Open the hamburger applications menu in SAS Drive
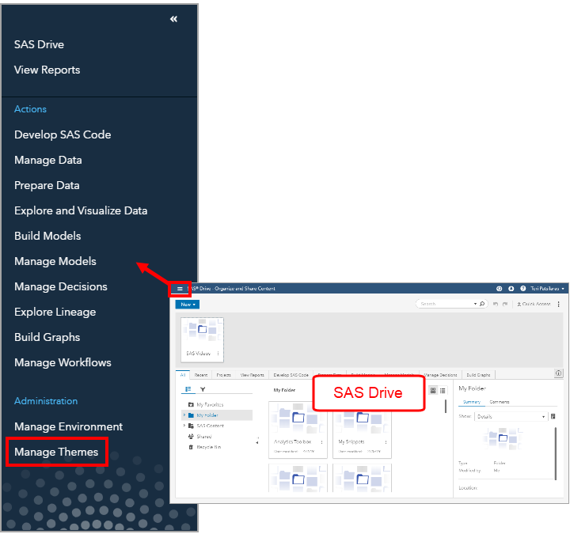570x534 pixels. (180, 289)
